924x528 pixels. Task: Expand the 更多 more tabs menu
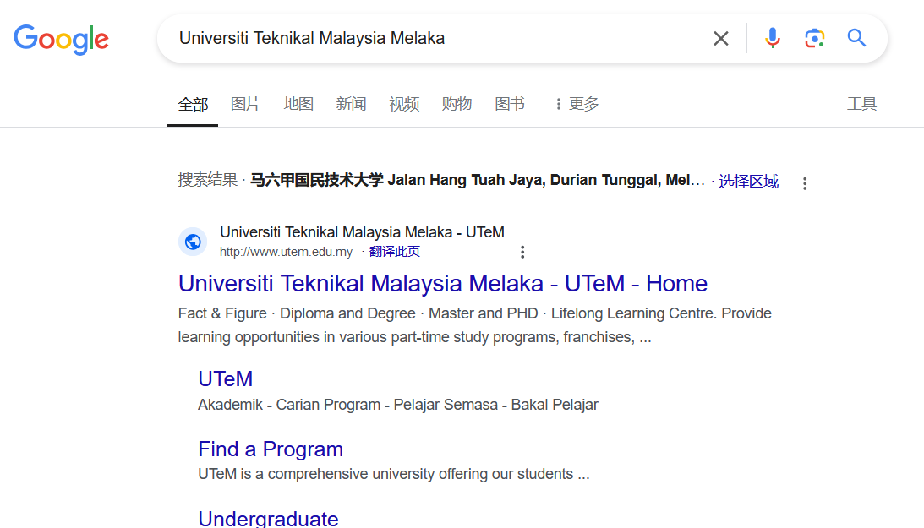click(x=577, y=104)
